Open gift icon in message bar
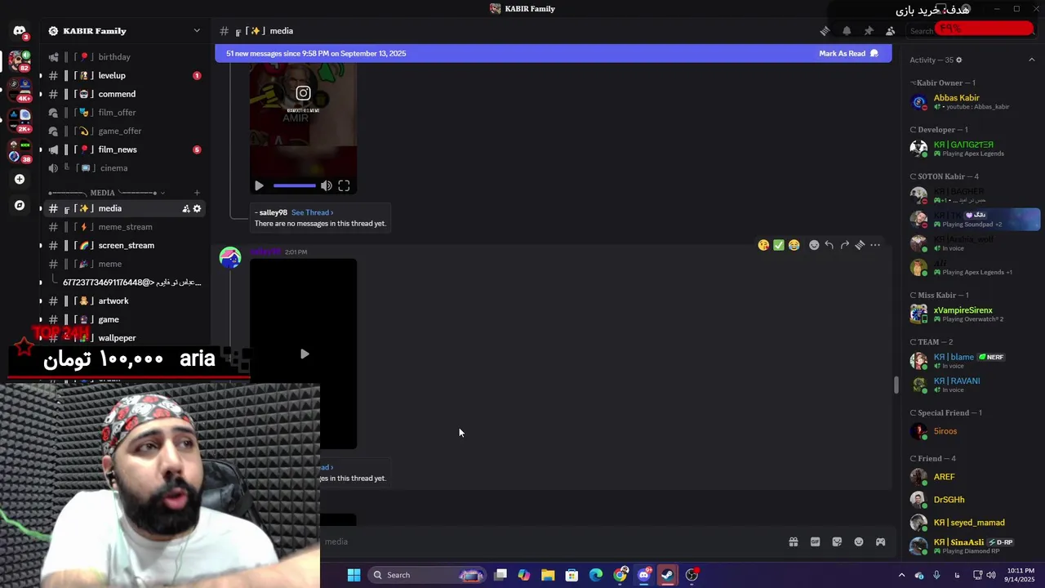The height and width of the screenshot is (588, 1045). click(793, 541)
